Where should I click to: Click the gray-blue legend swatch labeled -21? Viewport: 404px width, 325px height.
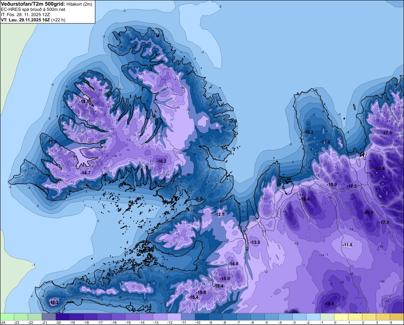click(x=49, y=317)
